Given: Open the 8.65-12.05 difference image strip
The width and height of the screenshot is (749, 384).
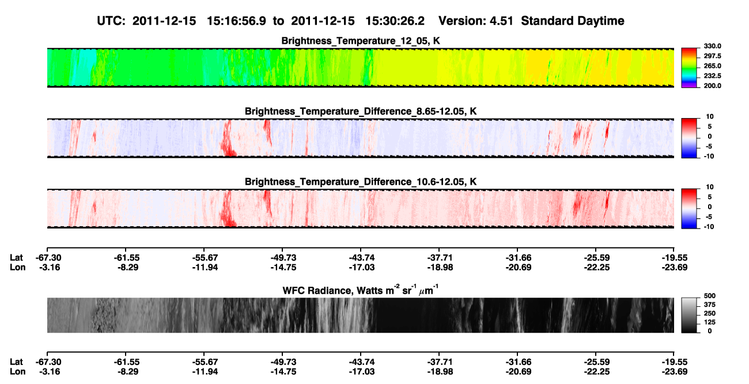Looking at the screenshot, I should (361, 138).
